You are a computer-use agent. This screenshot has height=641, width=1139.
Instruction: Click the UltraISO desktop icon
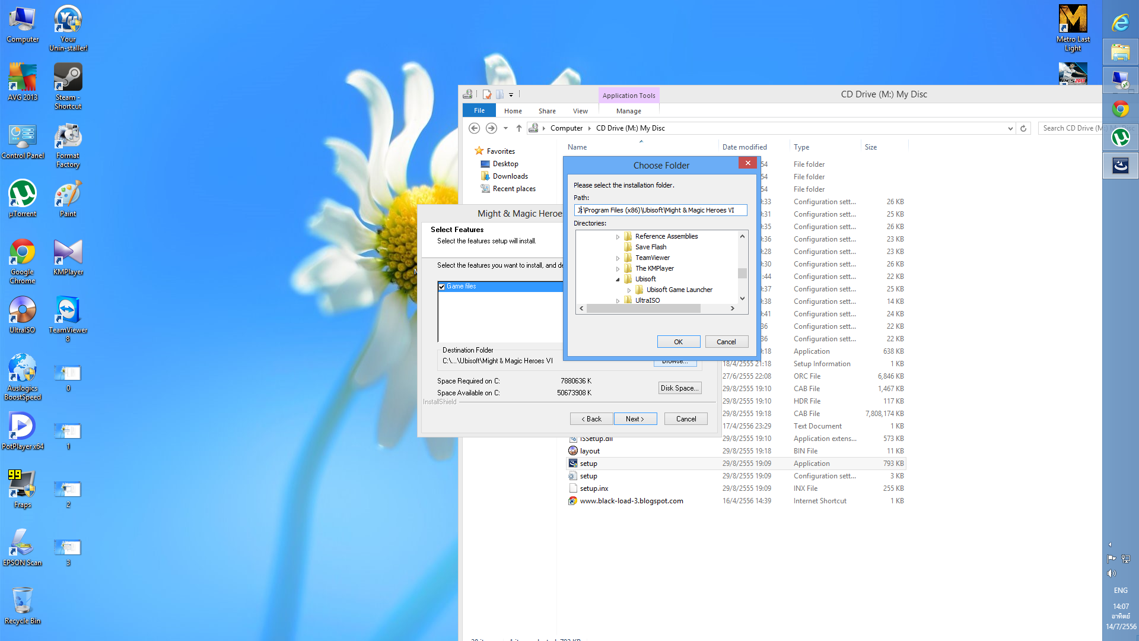pyautogui.click(x=23, y=310)
